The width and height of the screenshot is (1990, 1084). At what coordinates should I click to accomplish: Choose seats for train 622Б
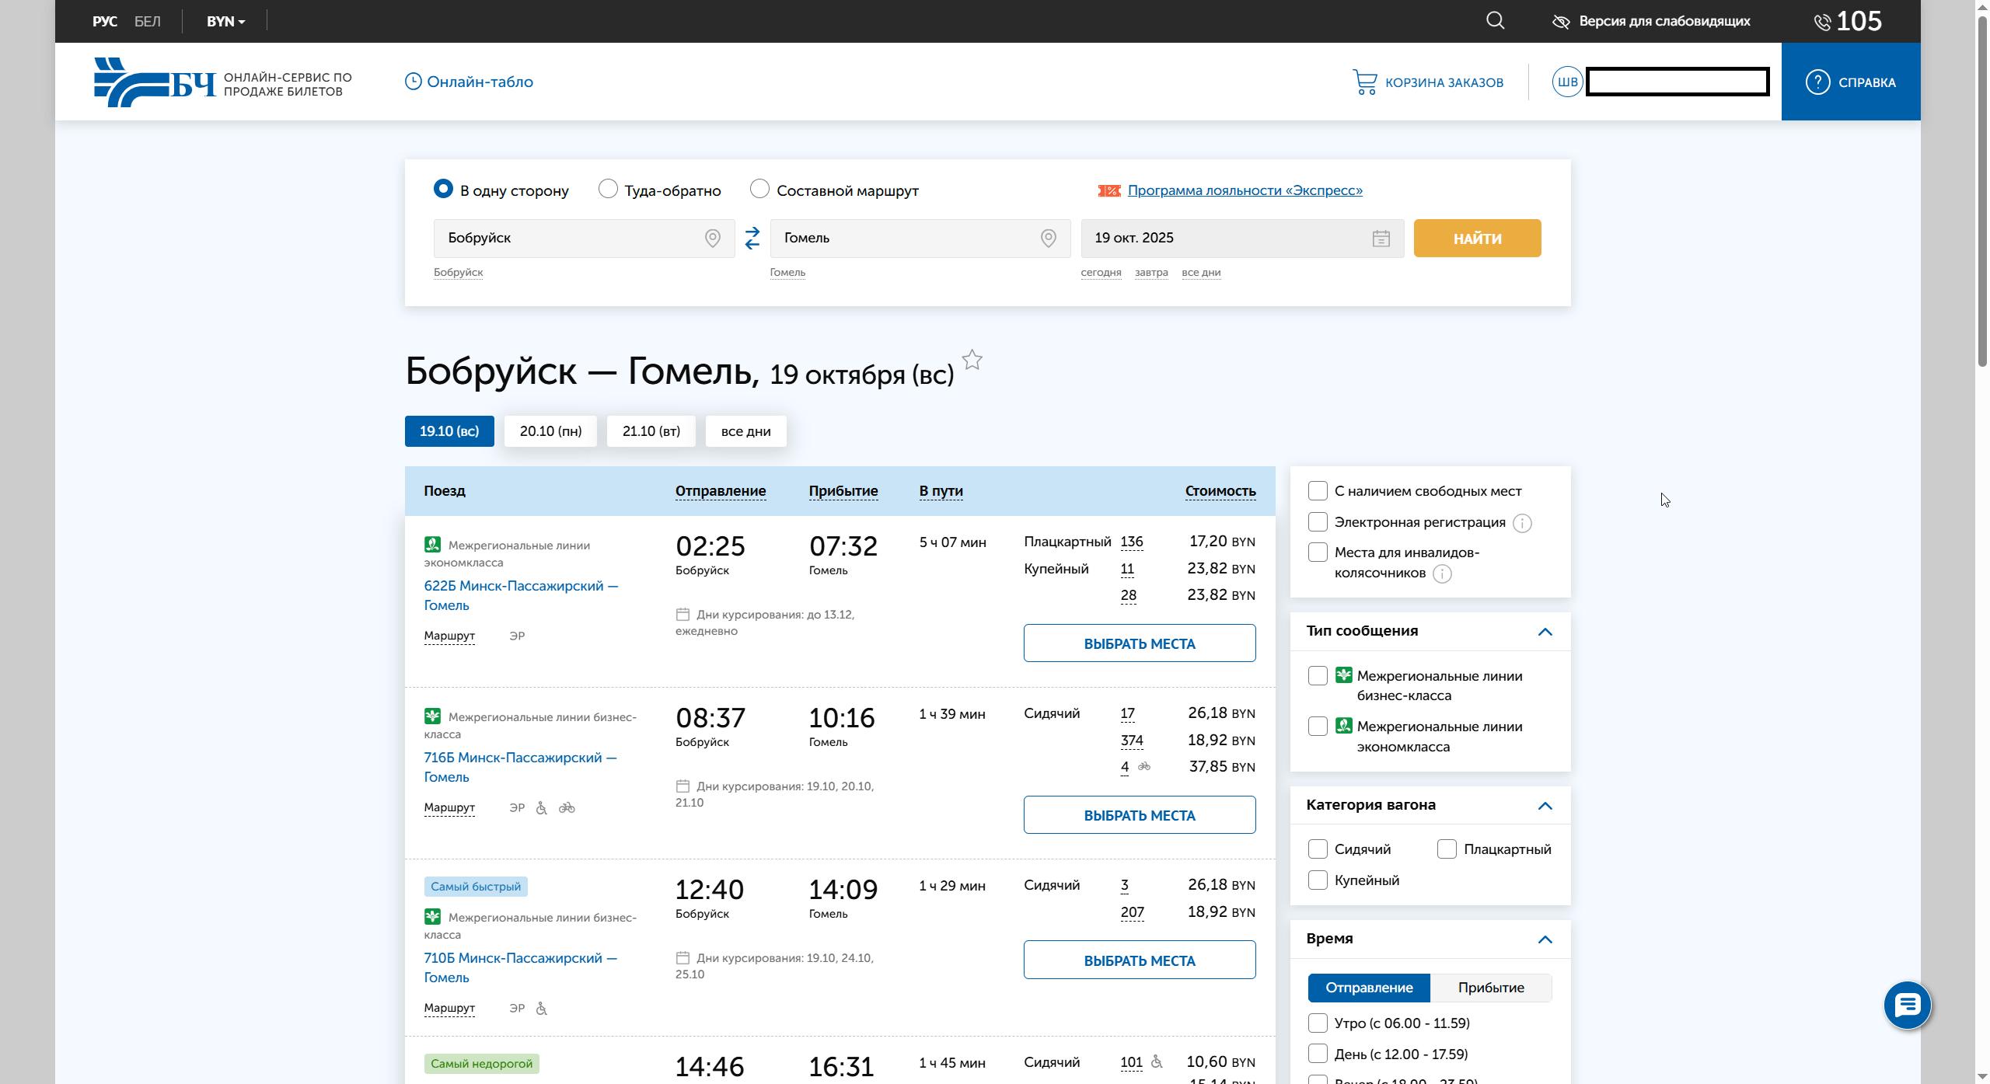[1140, 643]
